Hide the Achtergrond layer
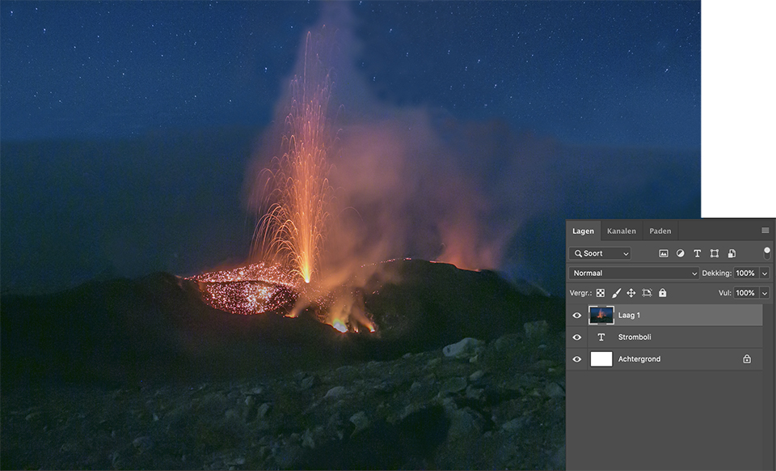The width and height of the screenshot is (776, 471). pos(577,359)
